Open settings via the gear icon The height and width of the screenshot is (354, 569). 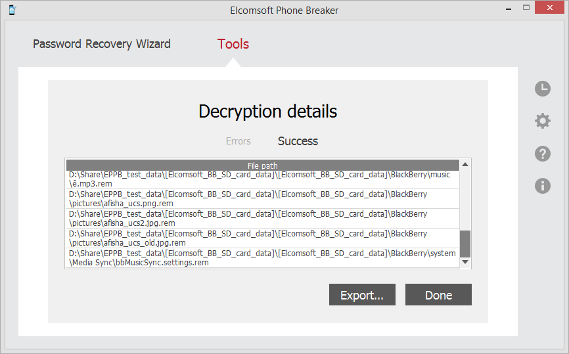[542, 121]
